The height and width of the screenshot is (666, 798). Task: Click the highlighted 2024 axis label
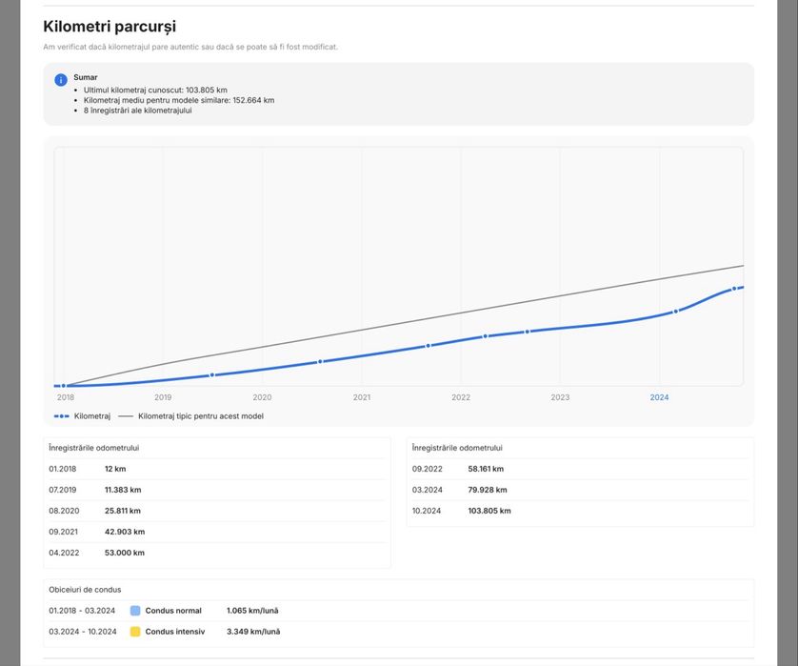coord(659,397)
